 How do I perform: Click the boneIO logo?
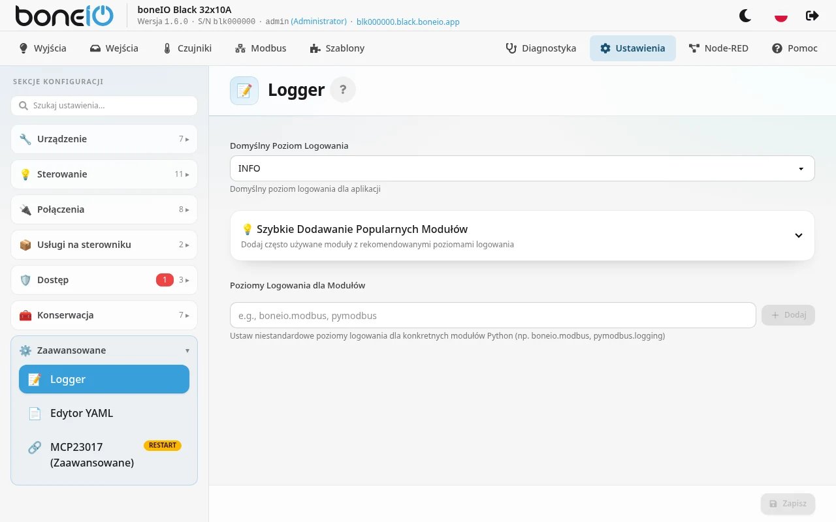tap(64, 16)
